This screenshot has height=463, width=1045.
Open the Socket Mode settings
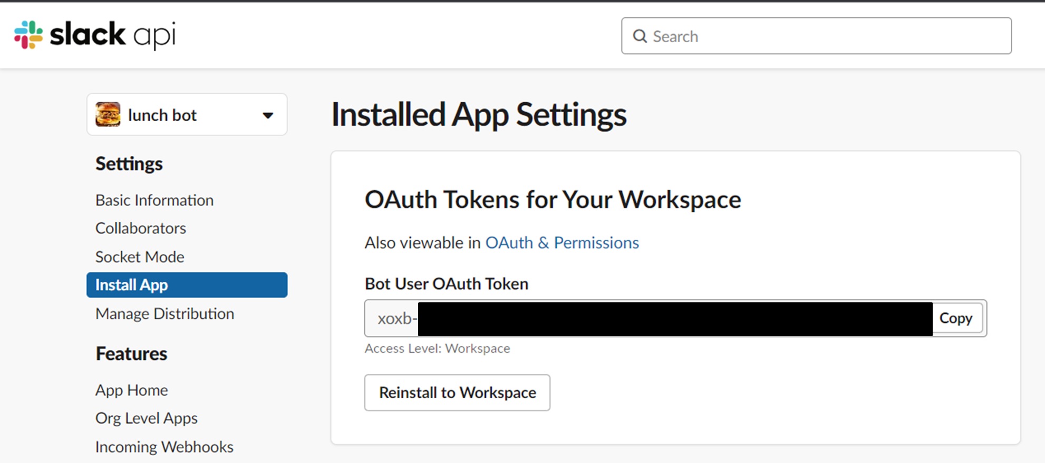point(139,257)
